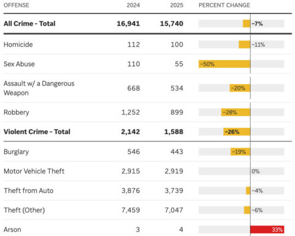Click the Robbery -28% bar
Screen dimensions: 295x236
click(236, 112)
